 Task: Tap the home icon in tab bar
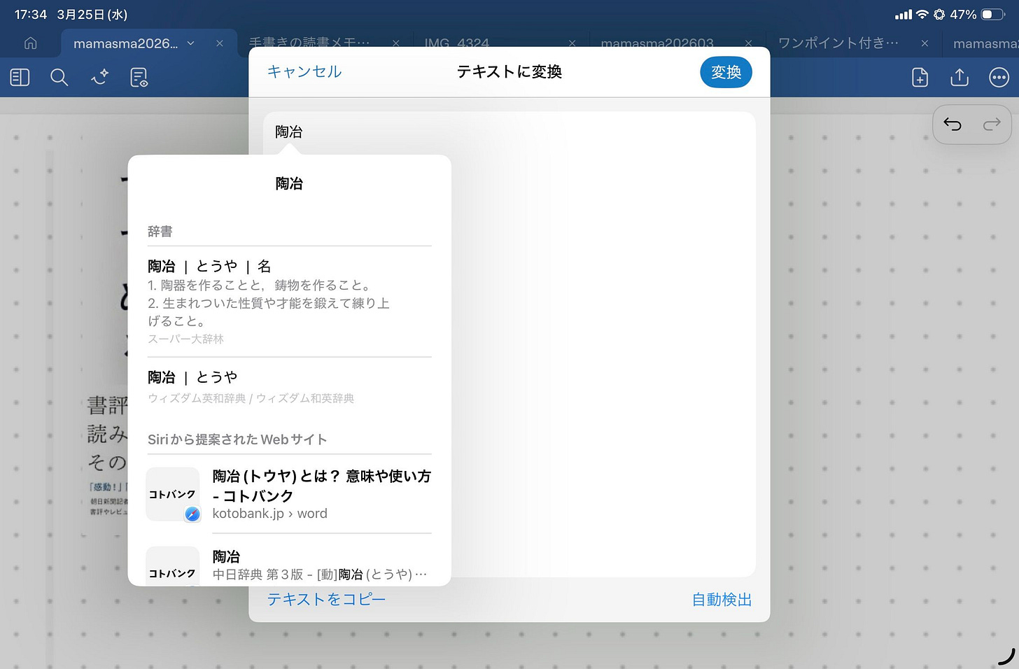pos(30,43)
